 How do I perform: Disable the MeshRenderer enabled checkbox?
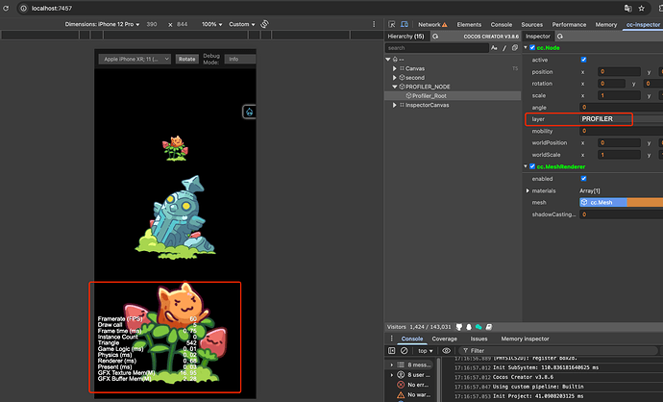tap(583, 179)
